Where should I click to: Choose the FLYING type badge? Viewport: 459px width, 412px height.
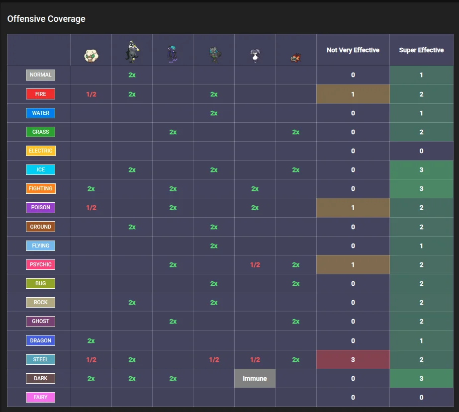pyautogui.click(x=40, y=246)
